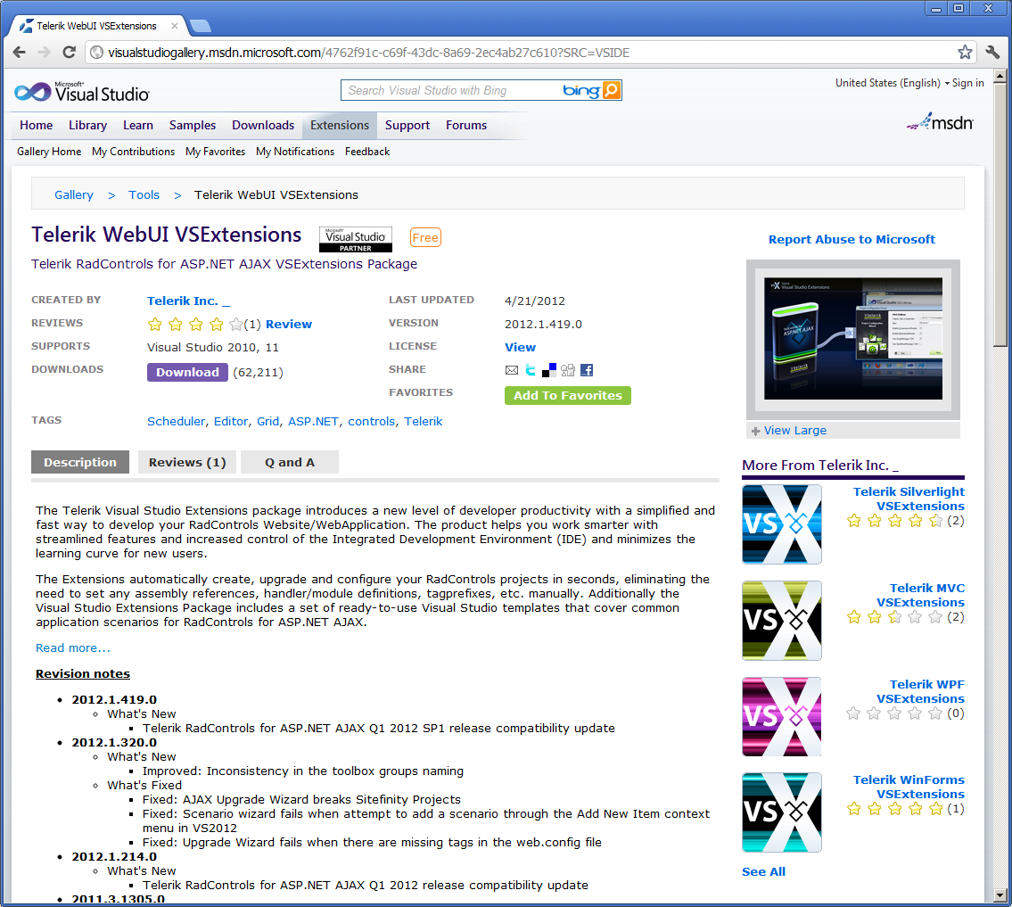The width and height of the screenshot is (1012, 907).
Task: Share via Digg icon
Action: pyautogui.click(x=568, y=370)
